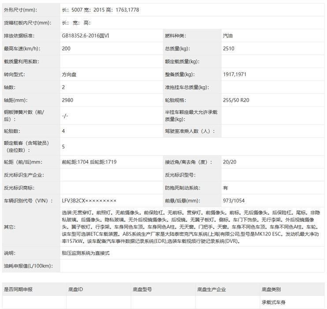The width and height of the screenshot is (327, 309).
Task: Select tire count value 4
Action: tap(63, 131)
